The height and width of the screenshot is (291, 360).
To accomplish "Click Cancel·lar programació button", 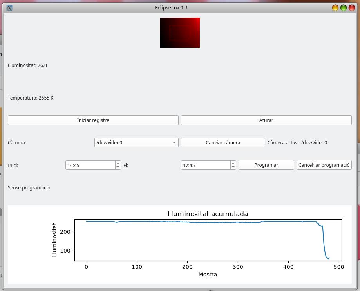I will (x=324, y=165).
